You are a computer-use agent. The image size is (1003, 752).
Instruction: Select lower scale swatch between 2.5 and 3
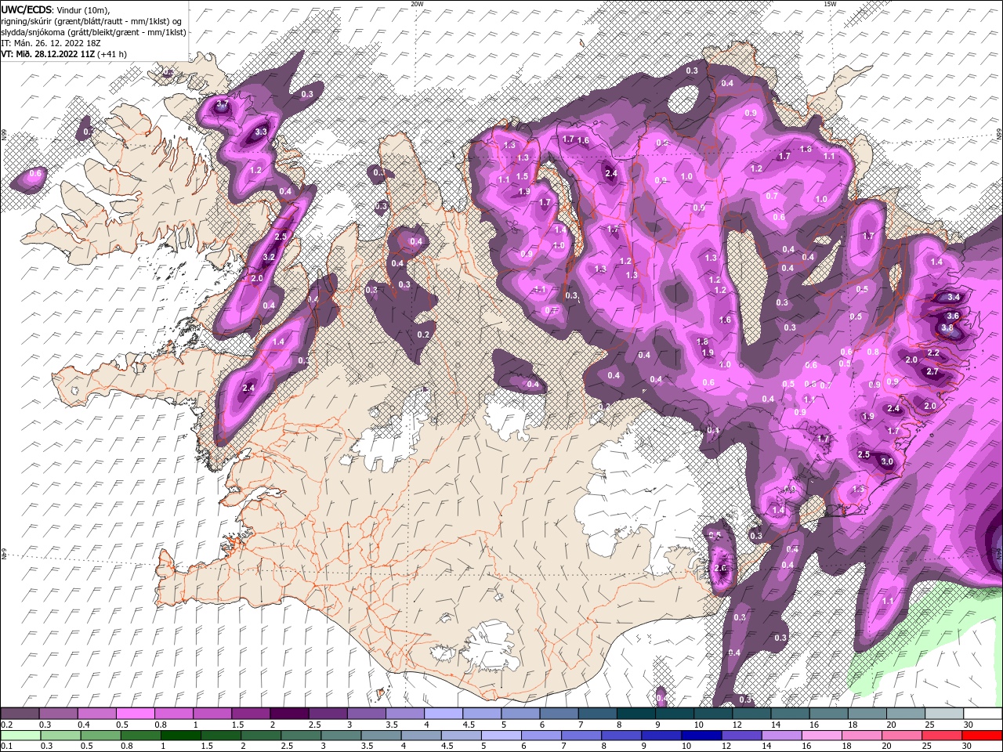point(302,736)
